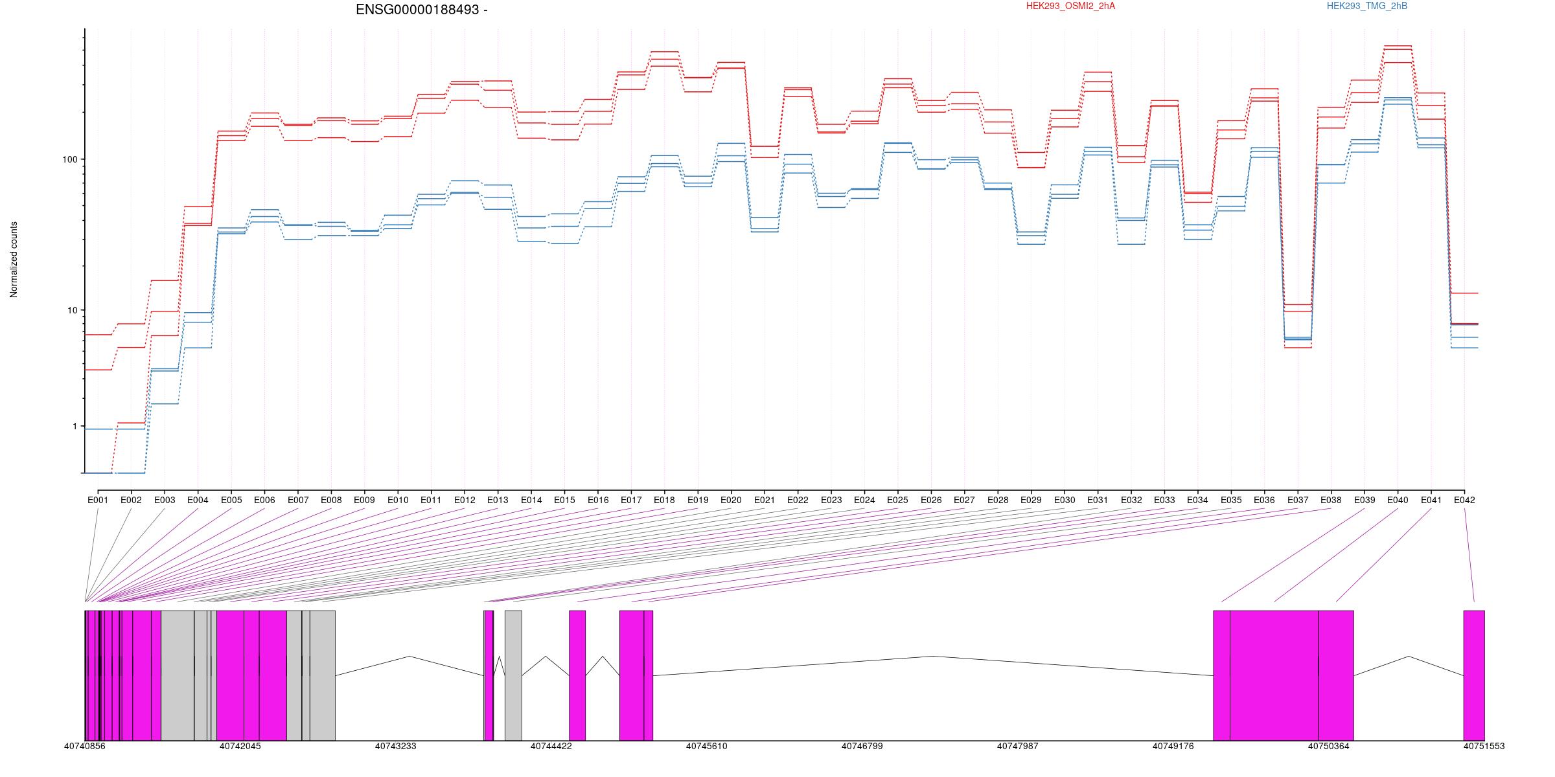Select exon label E028
Screen dimensions: 1555x777
998,500
